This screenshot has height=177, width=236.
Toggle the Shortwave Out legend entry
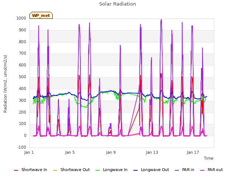pos(71,170)
